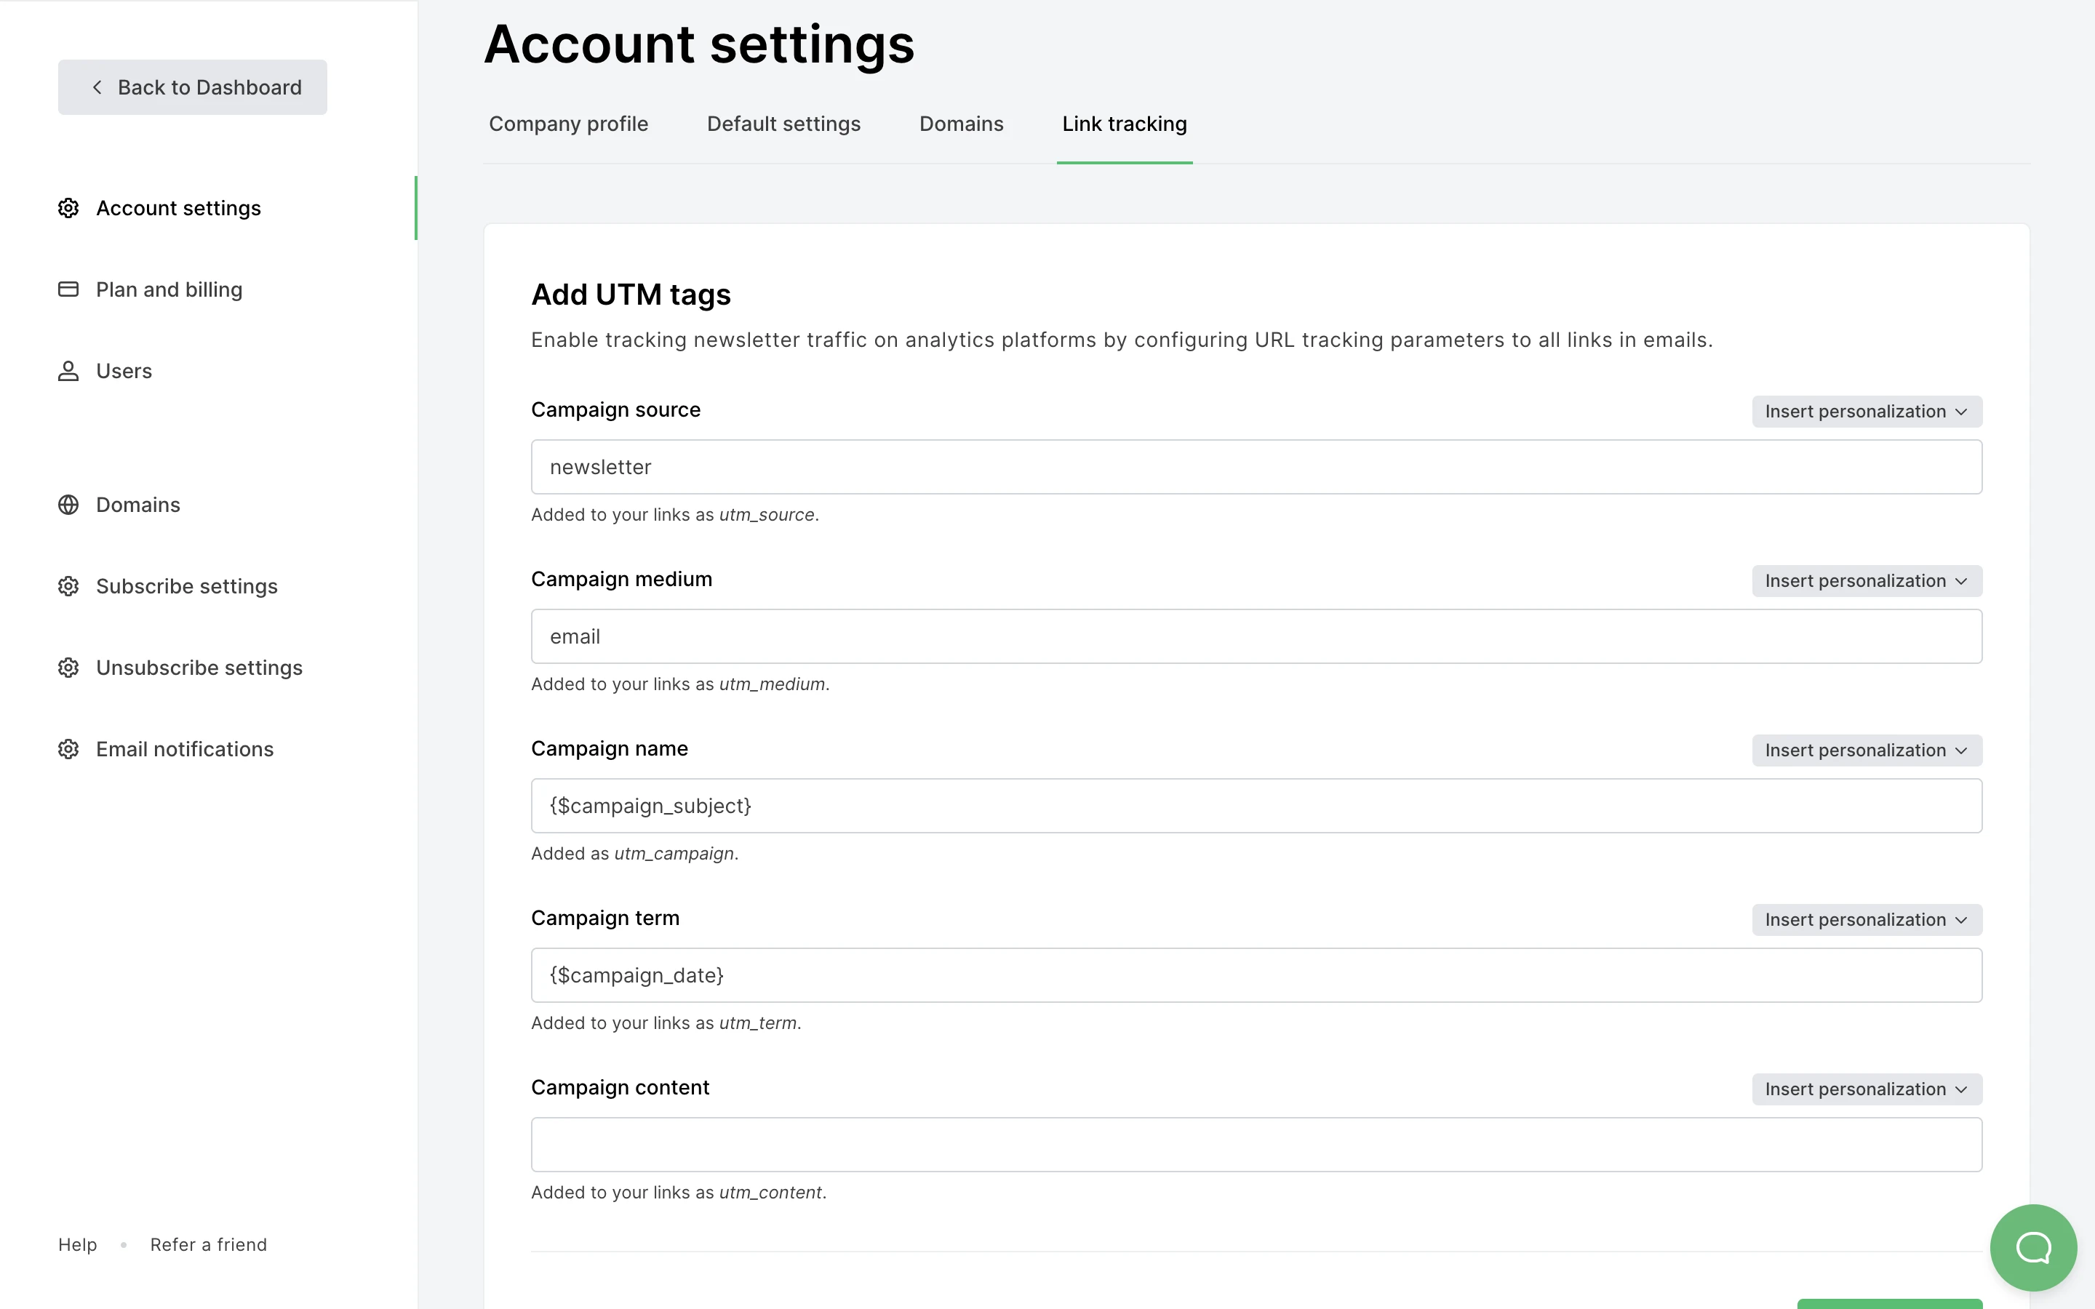Screen dimensions: 2095x1309
Task: Click the Email notifications gear icon
Action: [x=68, y=749]
